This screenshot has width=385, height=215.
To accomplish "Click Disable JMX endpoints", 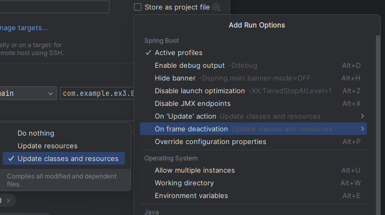I will pyautogui.click(x=192, y=104).
